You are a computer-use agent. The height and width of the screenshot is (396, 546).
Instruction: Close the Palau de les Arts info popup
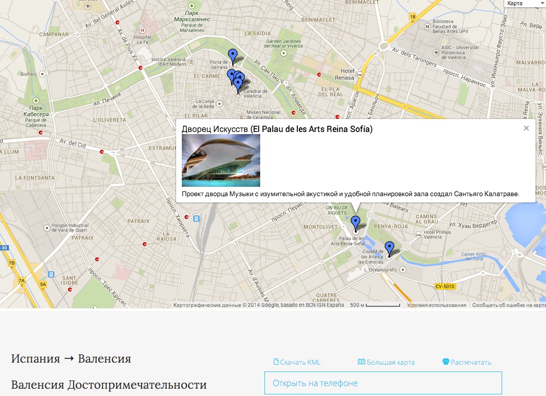point(526,128)
